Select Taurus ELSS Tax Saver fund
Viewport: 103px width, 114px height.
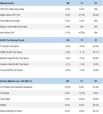tap(11, 70)
